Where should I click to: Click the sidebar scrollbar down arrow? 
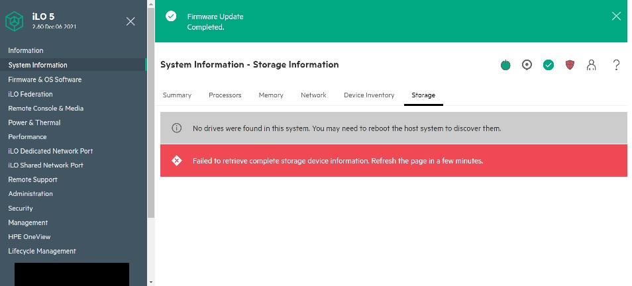[x=151, y=281]
